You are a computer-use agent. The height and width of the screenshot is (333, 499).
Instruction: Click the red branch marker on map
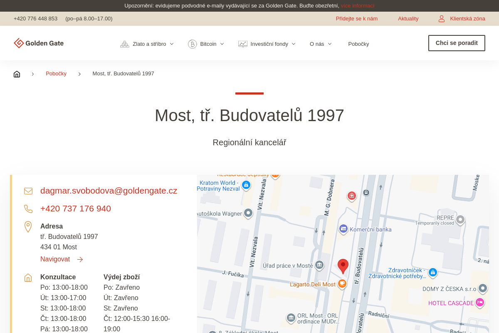[x=343, y=266]
